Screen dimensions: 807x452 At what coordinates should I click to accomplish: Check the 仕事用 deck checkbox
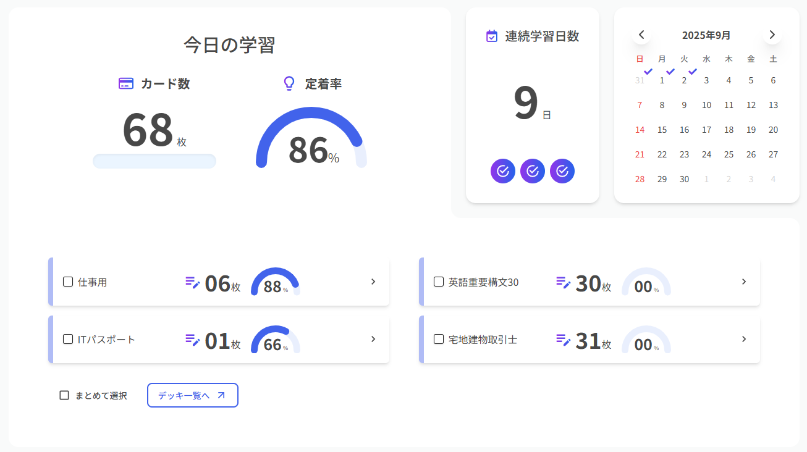[68, 282]
